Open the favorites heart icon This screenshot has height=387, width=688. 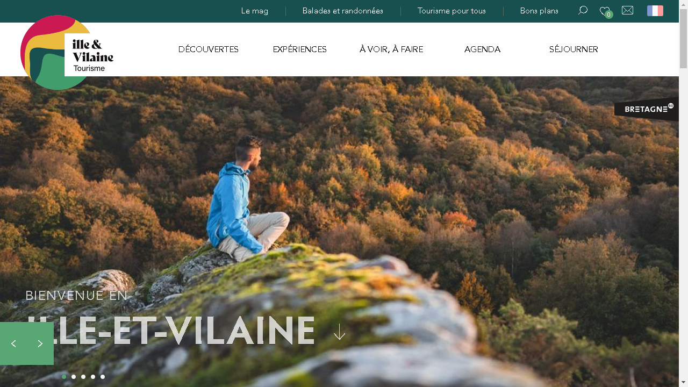606,12
